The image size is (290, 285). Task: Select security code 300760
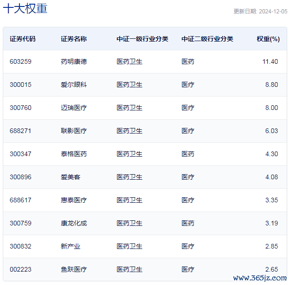point(20,108)
